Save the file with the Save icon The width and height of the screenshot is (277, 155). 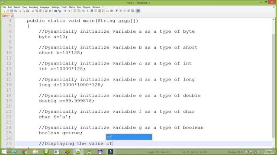[11, 11]
